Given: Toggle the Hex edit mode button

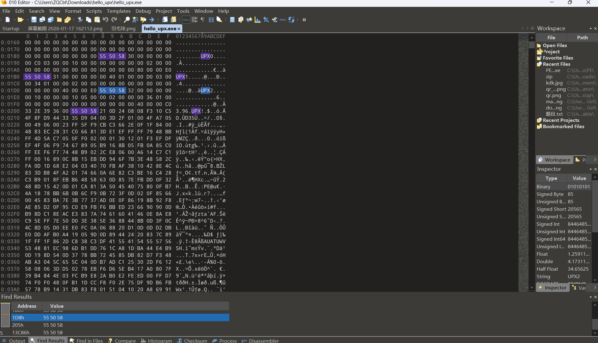Looking at the screenshot, I should point(186,20).
